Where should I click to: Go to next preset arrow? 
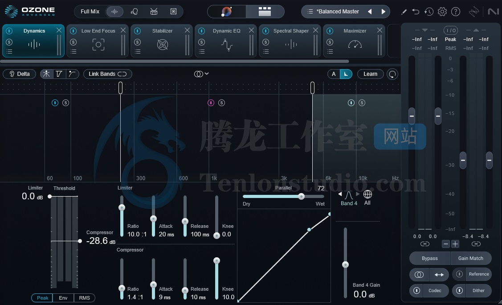point(383,12)
